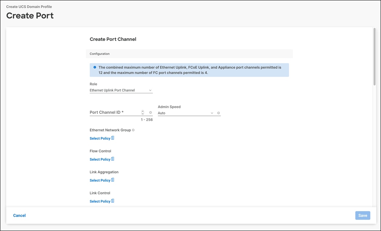Select Policy for Flow Control
Viewport: 381px width, 231px height.
100,159
